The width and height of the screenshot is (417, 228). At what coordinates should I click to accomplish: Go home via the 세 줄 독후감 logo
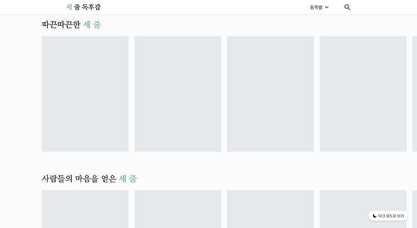click(83, 7)
